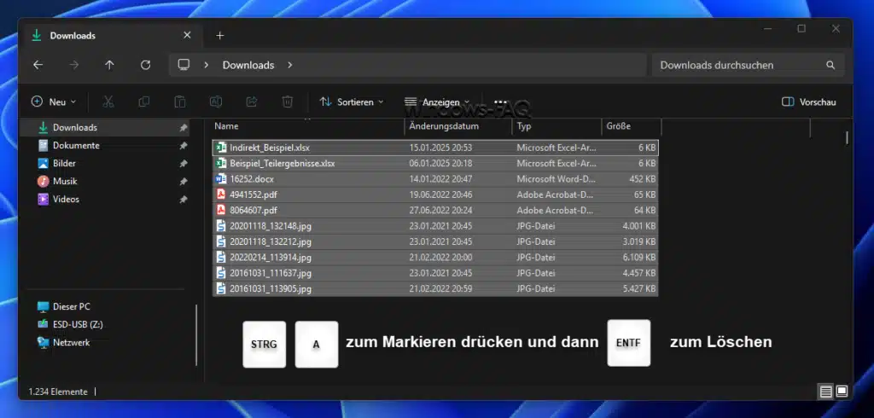Open a new Explorer tab with plus
The image size is (874, 418).
[219, 36]
